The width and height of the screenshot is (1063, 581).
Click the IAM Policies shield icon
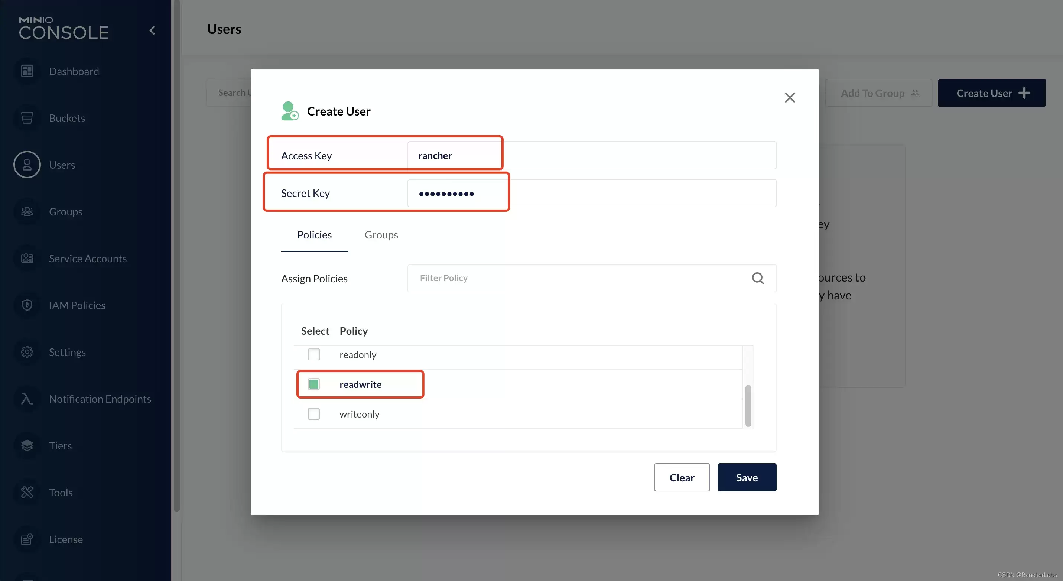click(x=27, y=305)
